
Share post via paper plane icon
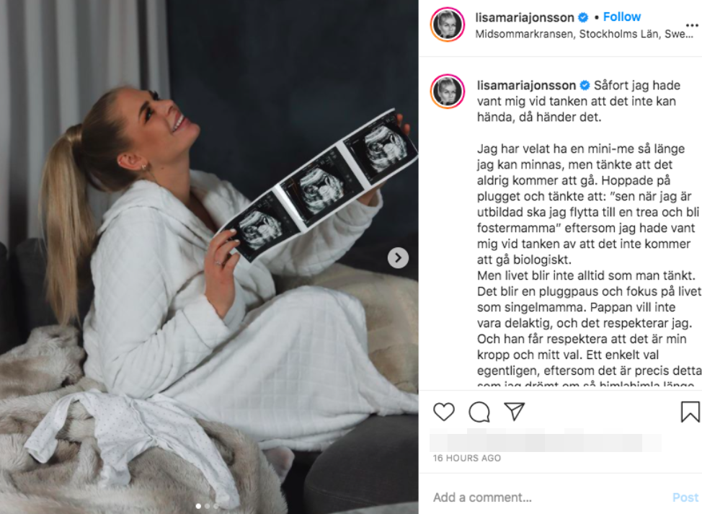coord(514,411)
